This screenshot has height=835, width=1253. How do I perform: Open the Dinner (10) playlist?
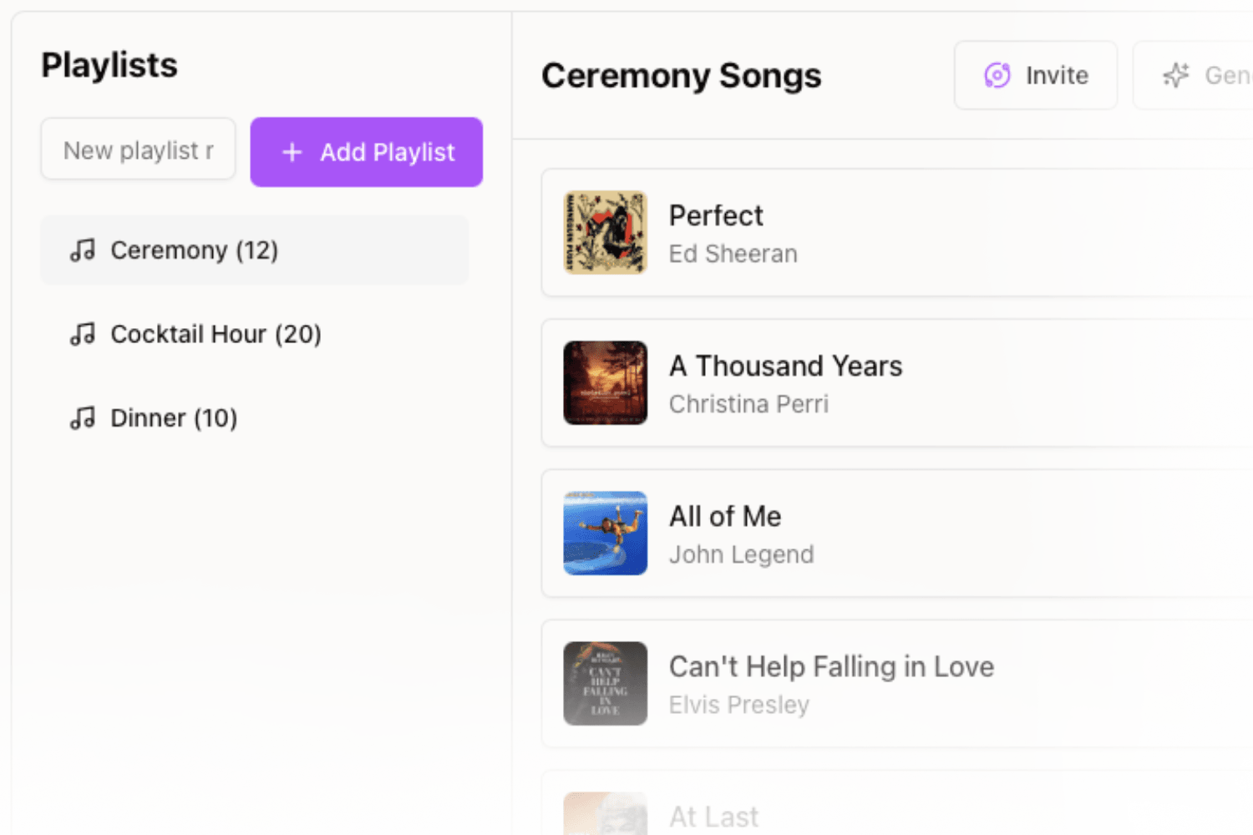tap(174, 417)
